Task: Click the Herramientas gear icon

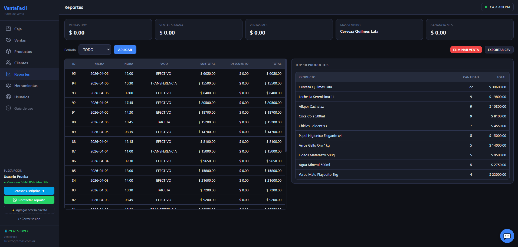Action: click(x=8, y=85)
